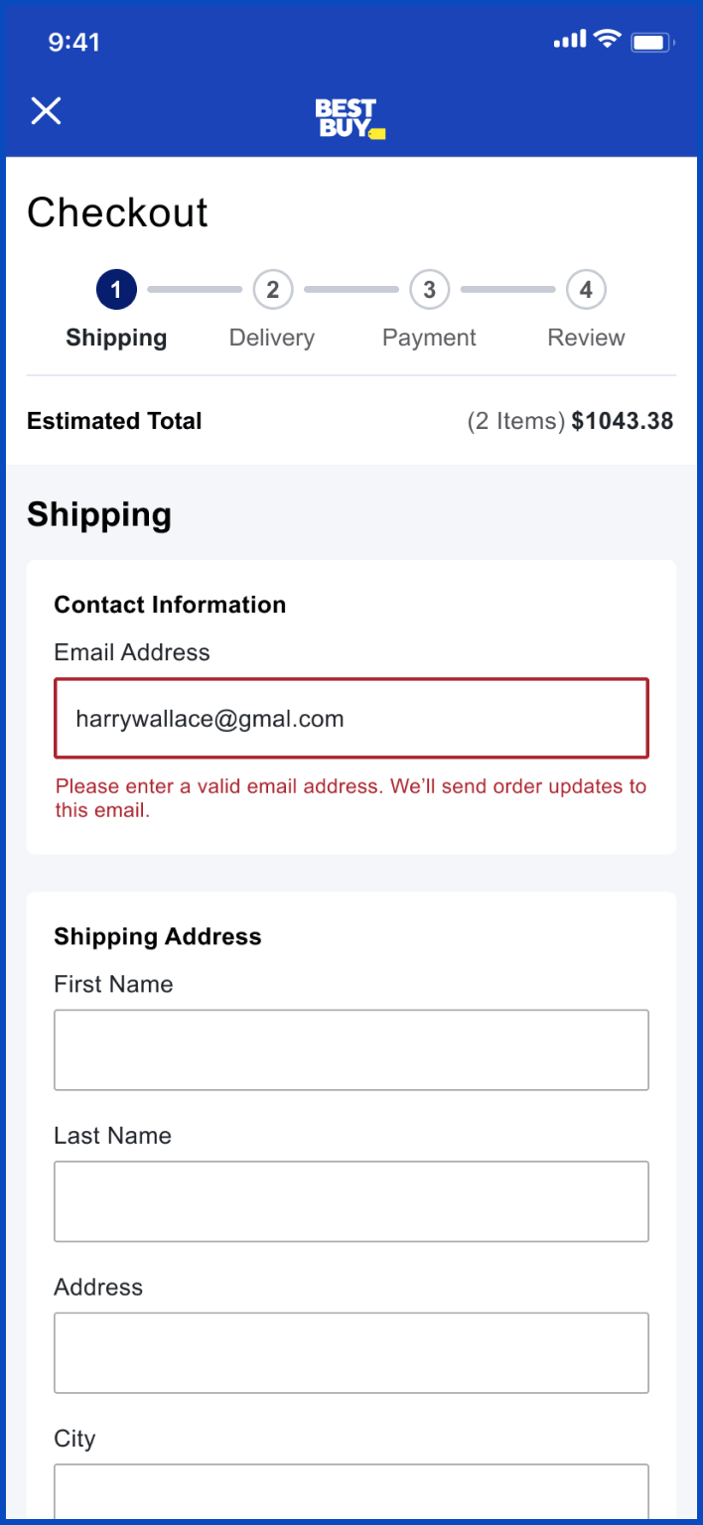Click the Last Name input box

coord(351,1201)
